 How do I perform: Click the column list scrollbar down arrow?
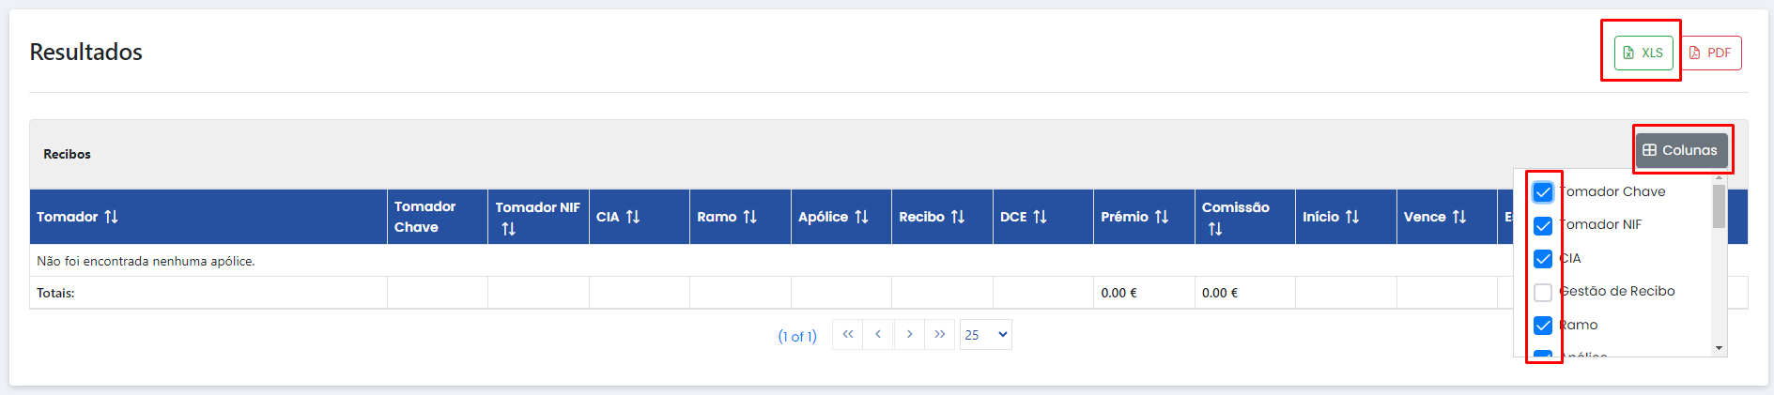(1720, 348)
